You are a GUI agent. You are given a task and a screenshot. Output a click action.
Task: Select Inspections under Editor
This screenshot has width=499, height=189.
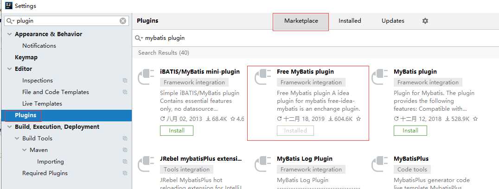(x=38, y=81)
